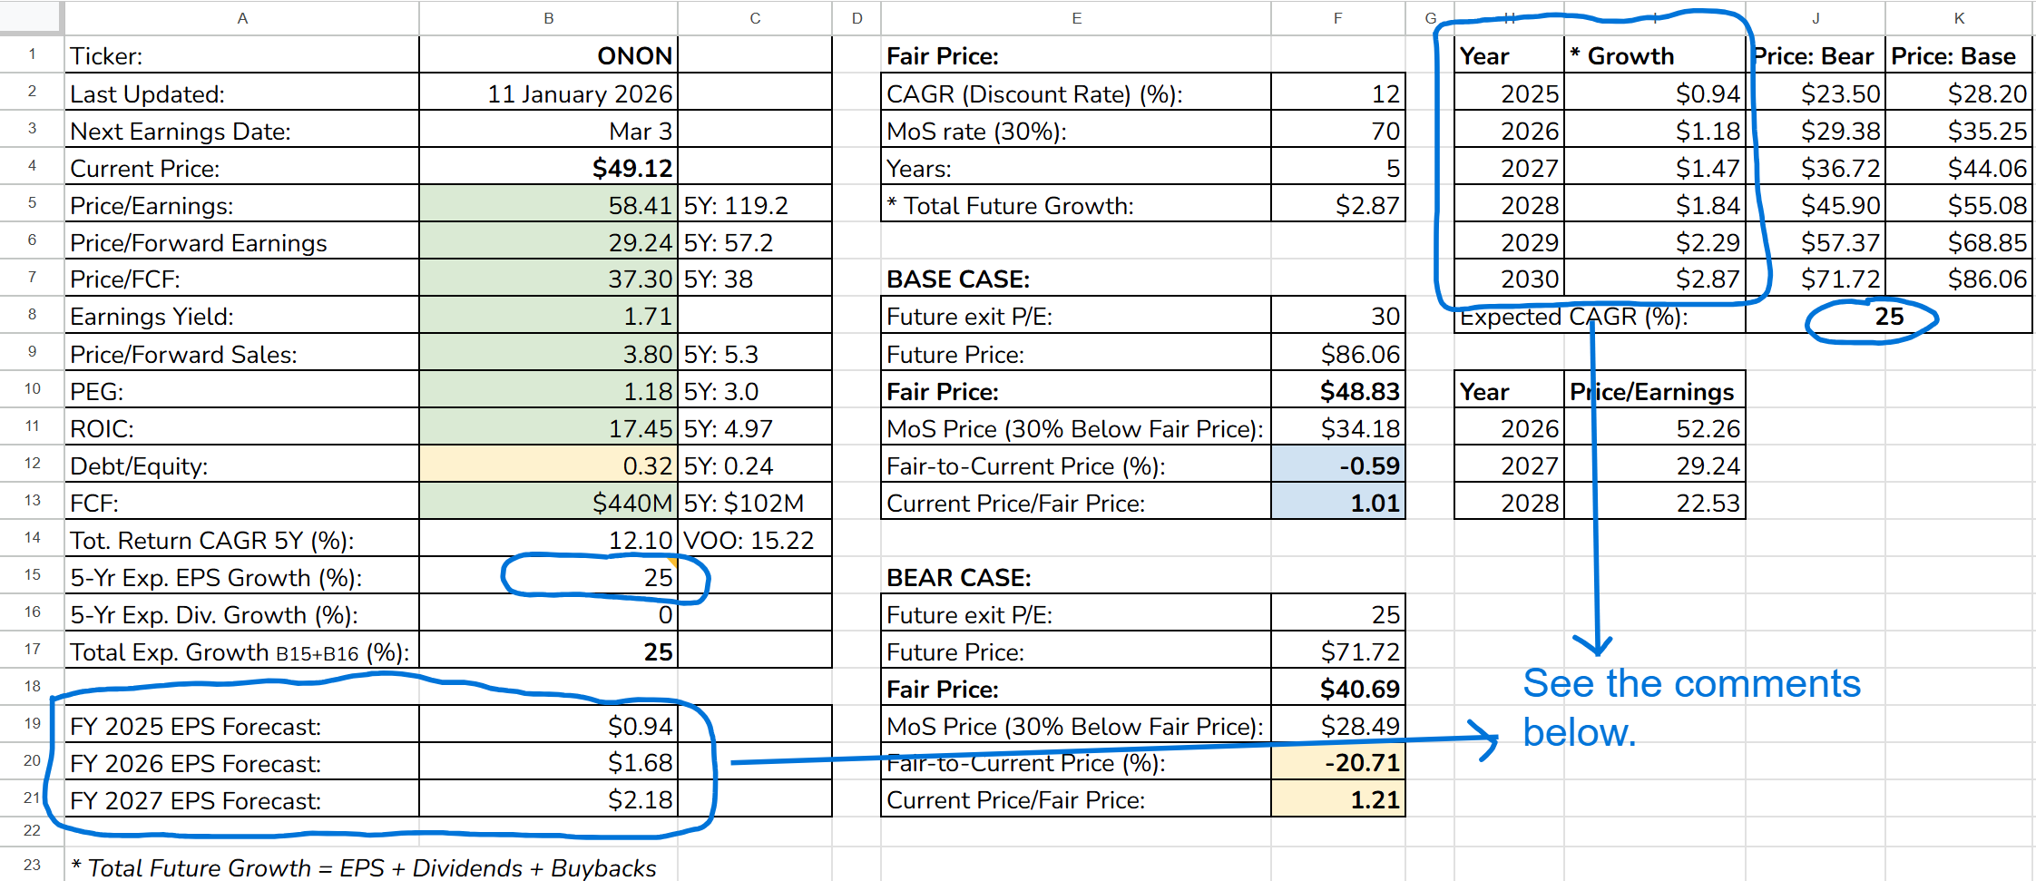Click Bear Case Future Price $71.72 in column F
The image size is (2036, 881).
(x=1338, y=651)
